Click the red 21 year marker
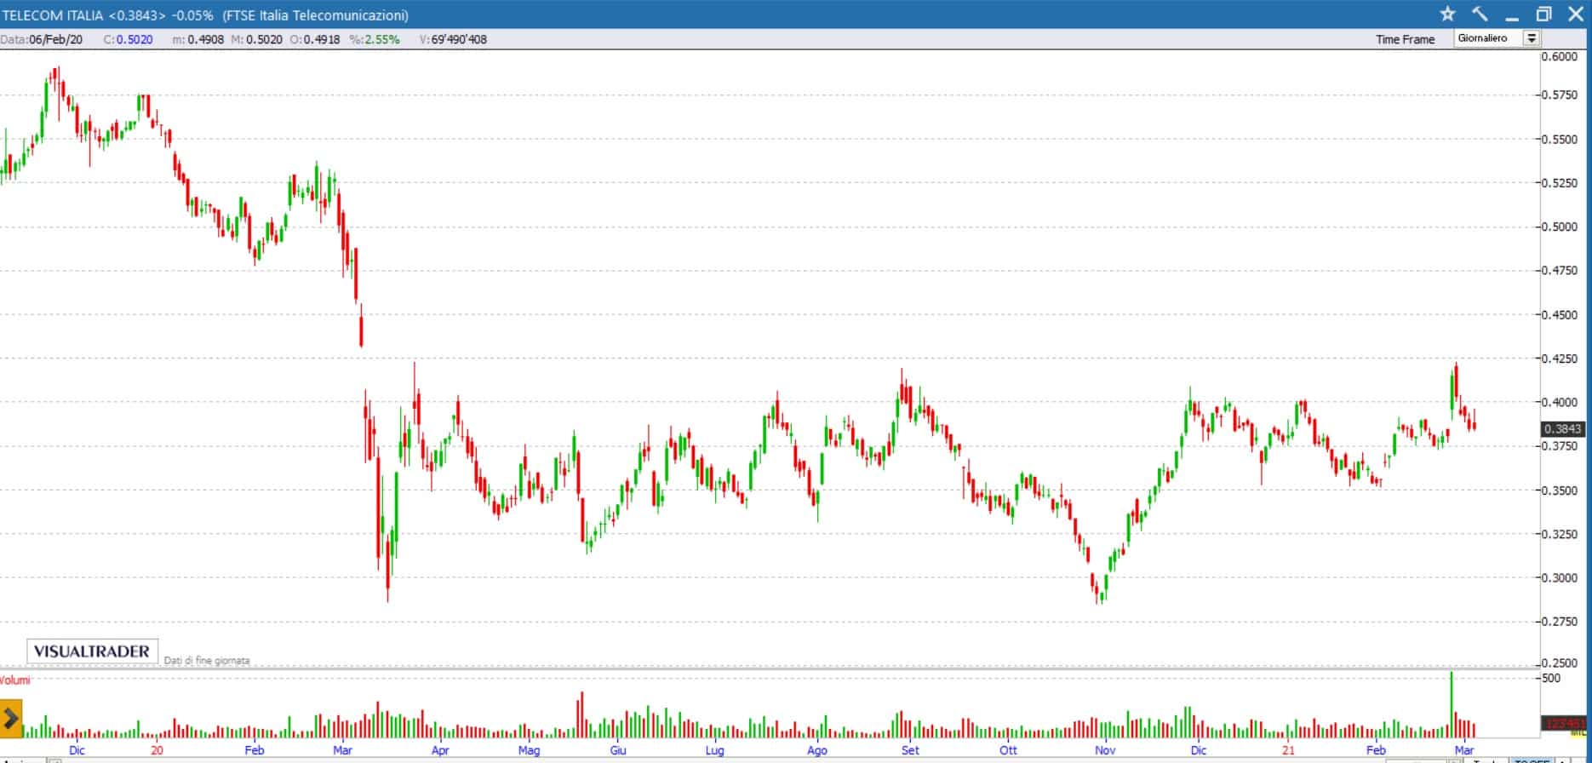The height and width of the screenshot is (763, 1592). 1288,750
